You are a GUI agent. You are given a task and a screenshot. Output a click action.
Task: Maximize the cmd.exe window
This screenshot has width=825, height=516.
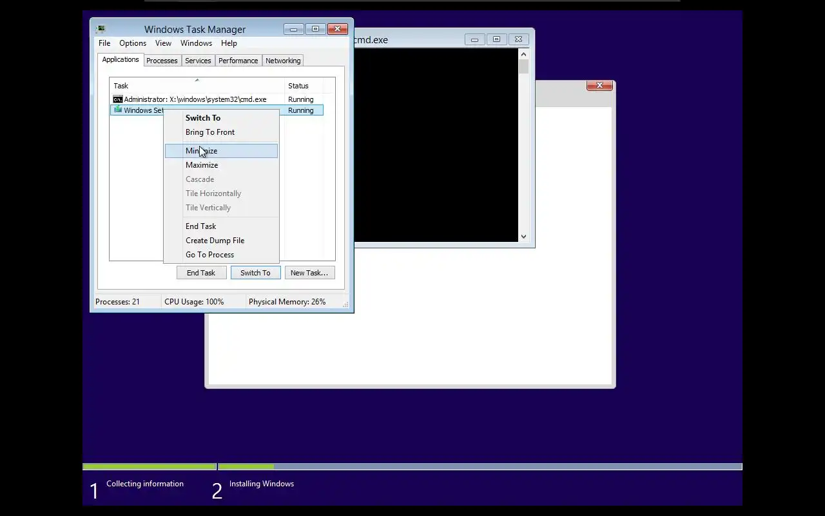496,39
